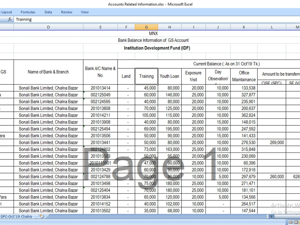Select the Day Obsevation header cell

(218, 76)
